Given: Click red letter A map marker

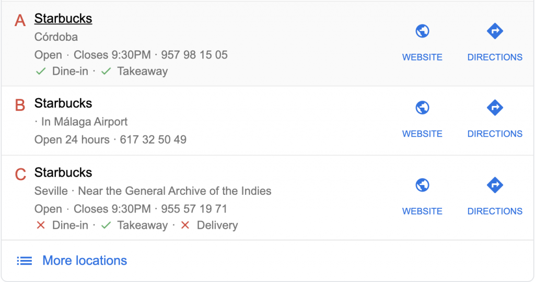Looking at the screenshot, I should click(x=20, y=20).
